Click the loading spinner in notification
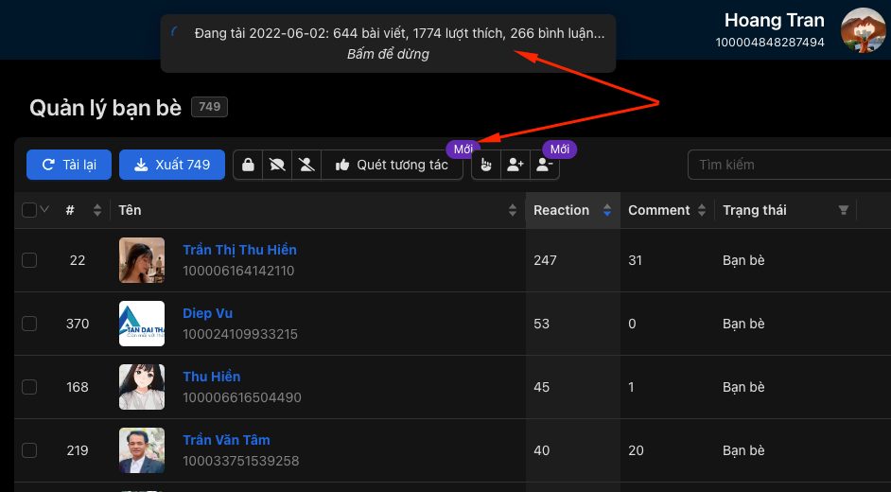This screenshot has width=891, height=492. pos(176,32)
